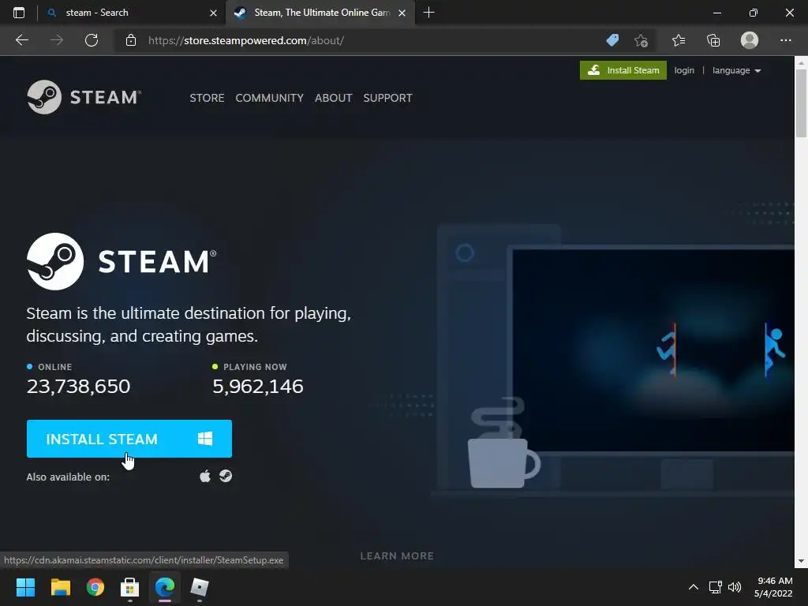Image resolution: width=808 pixels, height=606 pixels.
Task: Open the Windows Start menu
Action: [x=25, y=587]
